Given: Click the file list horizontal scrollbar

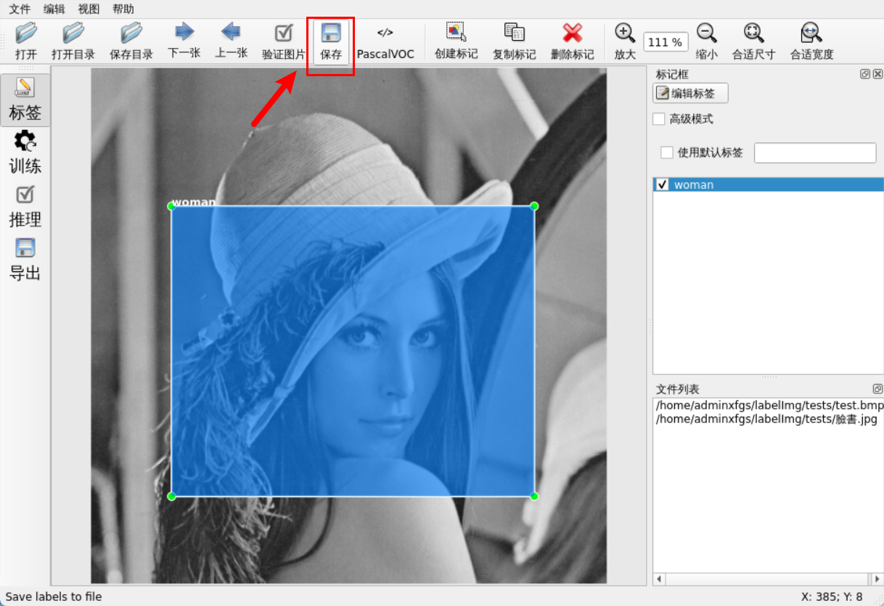Looking at the screenshot, I should (767, 579).
